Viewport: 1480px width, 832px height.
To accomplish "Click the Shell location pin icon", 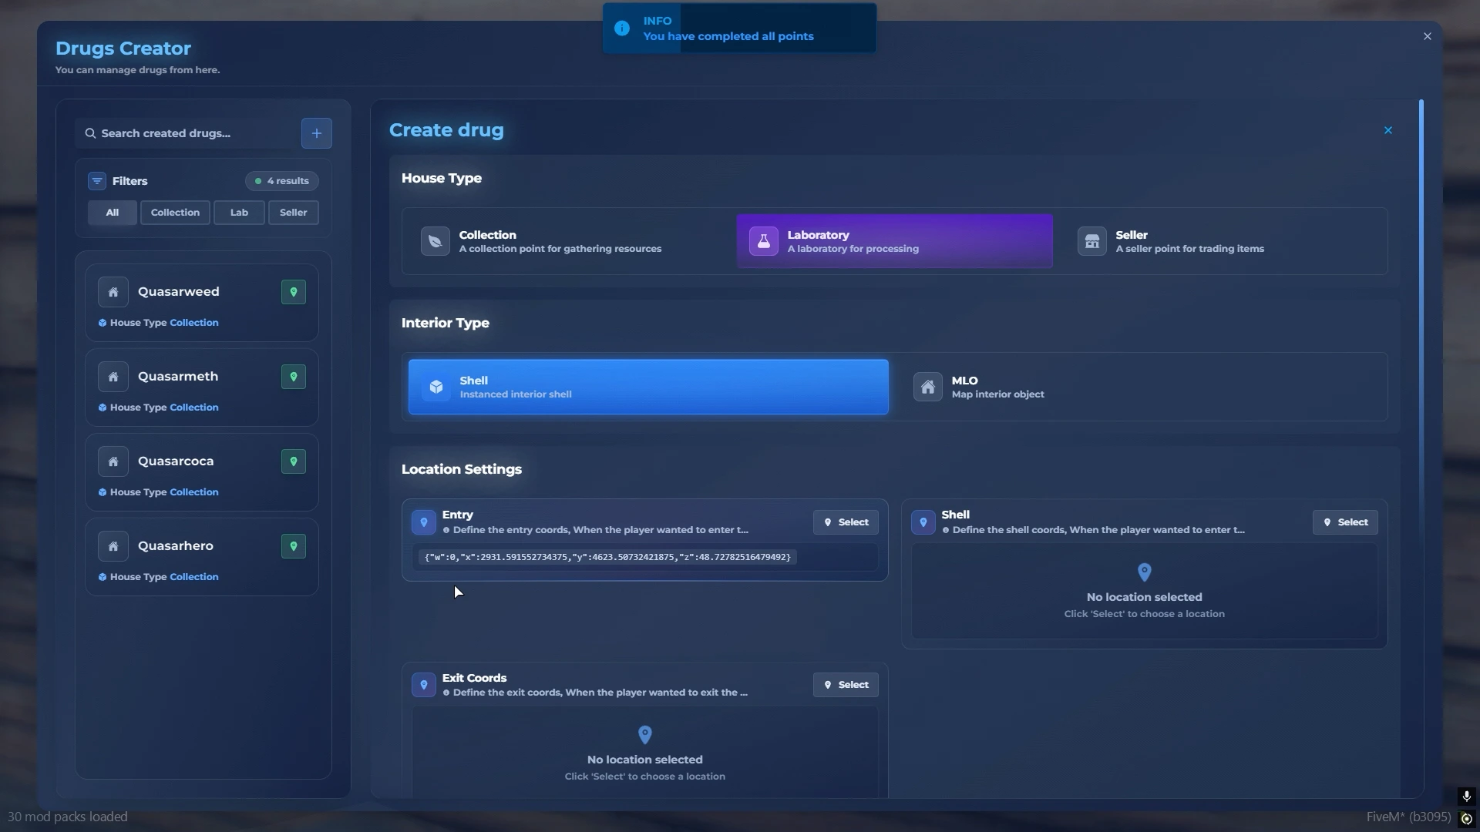I will point(923,522).
